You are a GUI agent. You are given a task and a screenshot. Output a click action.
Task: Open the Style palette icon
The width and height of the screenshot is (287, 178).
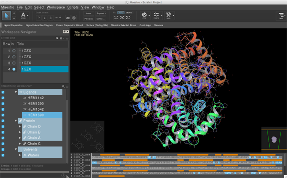[x=144, y=15]
